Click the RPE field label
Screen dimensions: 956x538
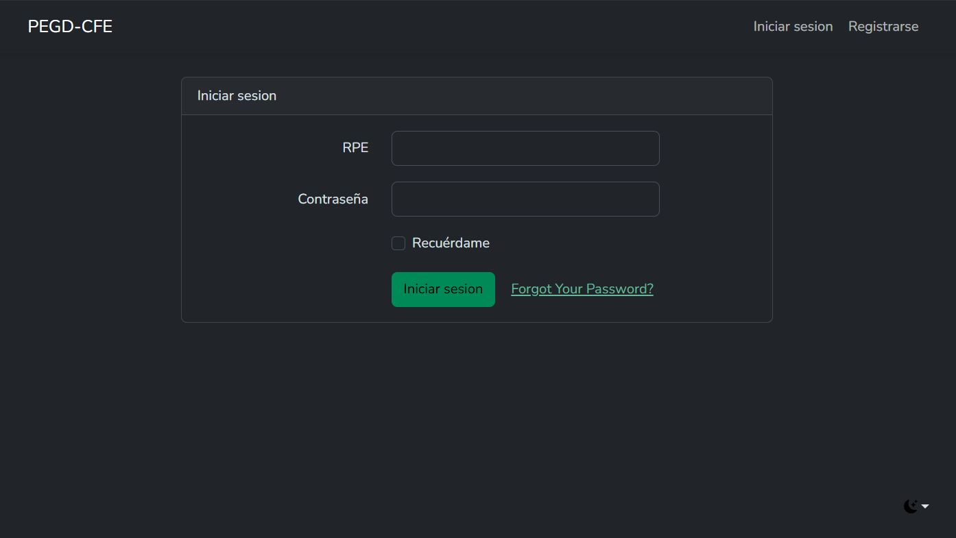coord(355,148)
